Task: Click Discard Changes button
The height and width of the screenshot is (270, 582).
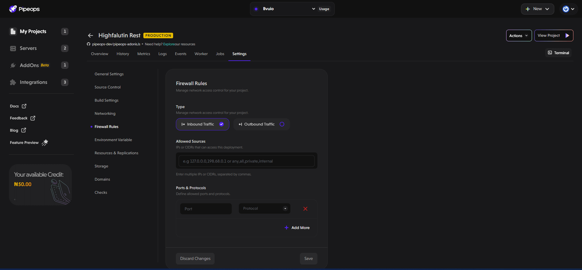Action: 195,259
